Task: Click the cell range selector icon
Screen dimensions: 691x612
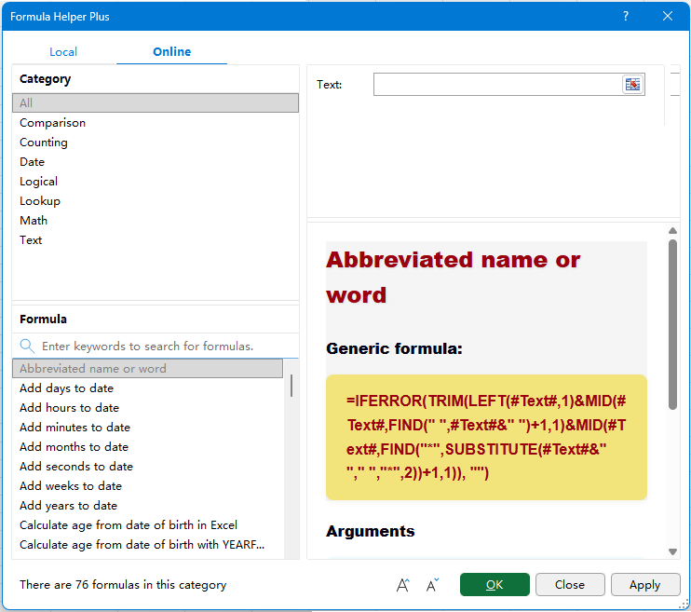Action: pyautogui.click(x=632, y=84)
